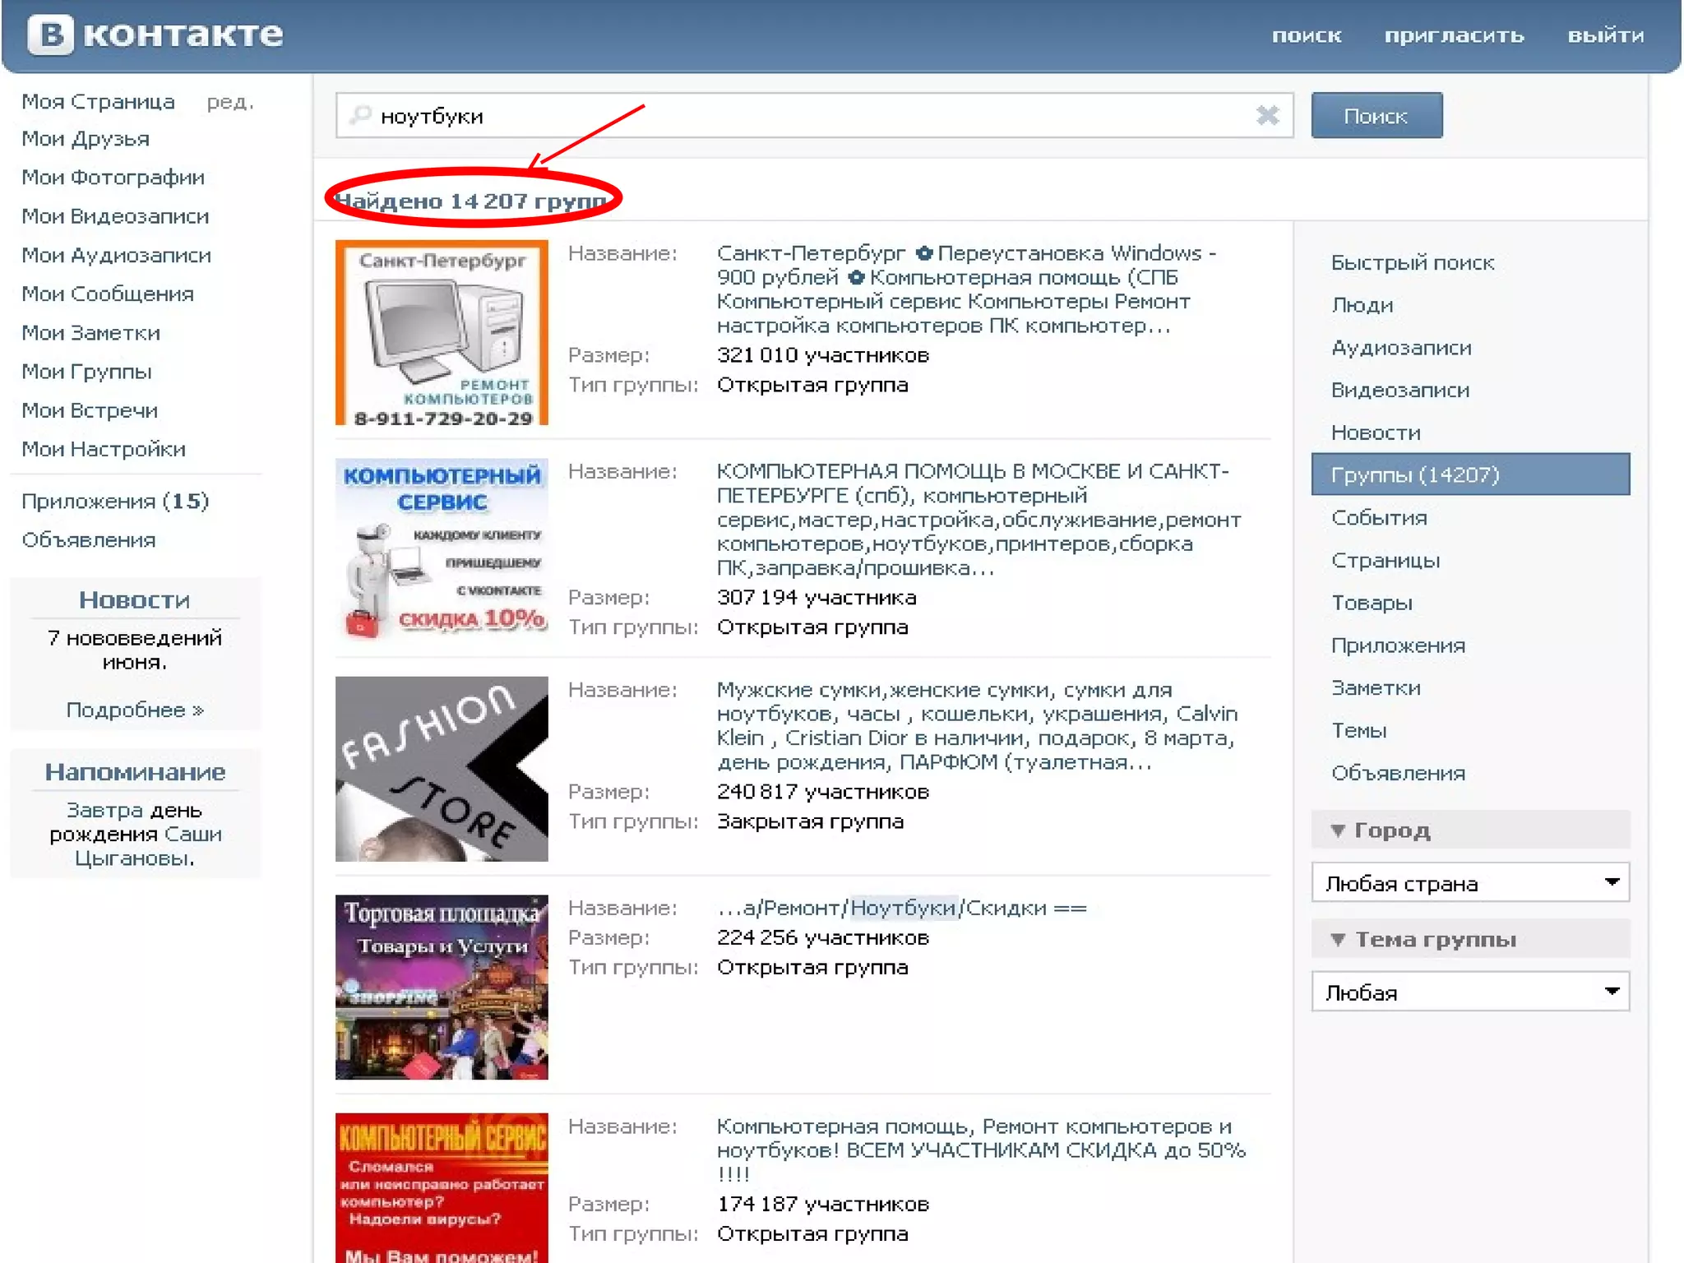This screenshot has height=1263, width=1684.
Task: Open the Любая group topic dropdown
Action: [x=1470, y=992]
